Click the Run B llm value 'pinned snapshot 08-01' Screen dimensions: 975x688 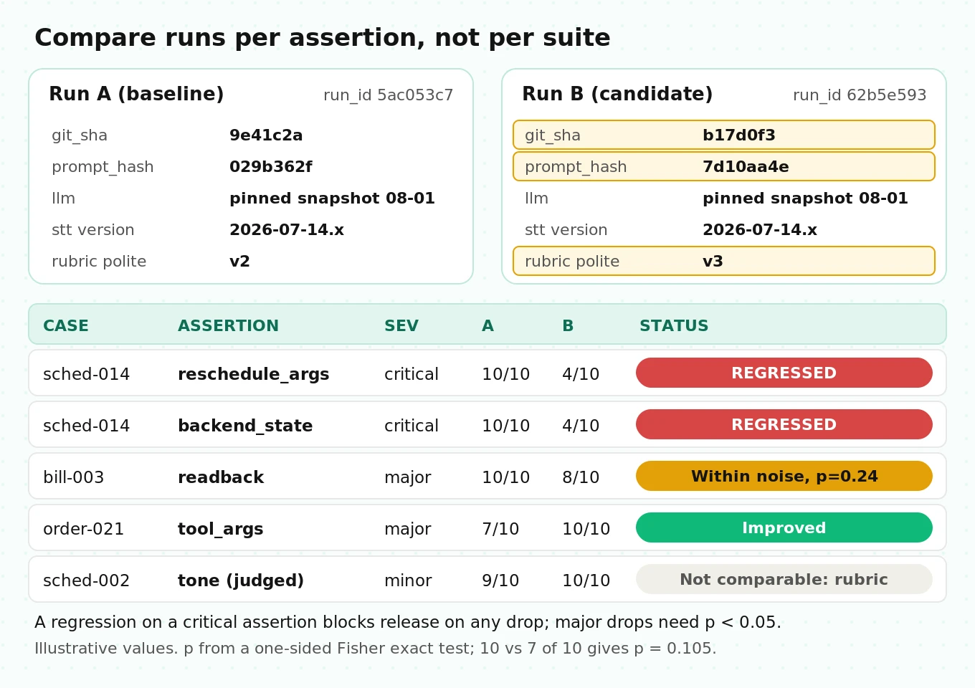805,199
